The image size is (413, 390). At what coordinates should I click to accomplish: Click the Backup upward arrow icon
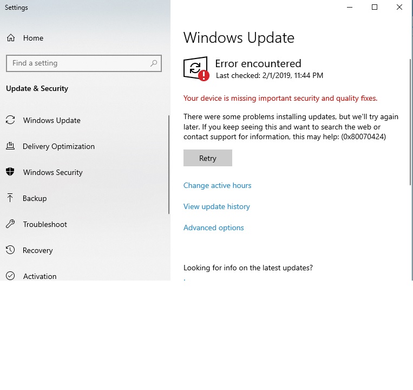[10, 198]
